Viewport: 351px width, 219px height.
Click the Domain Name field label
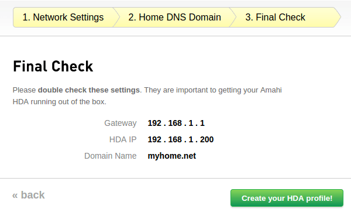pyautogui.click(x=111, y=156)
